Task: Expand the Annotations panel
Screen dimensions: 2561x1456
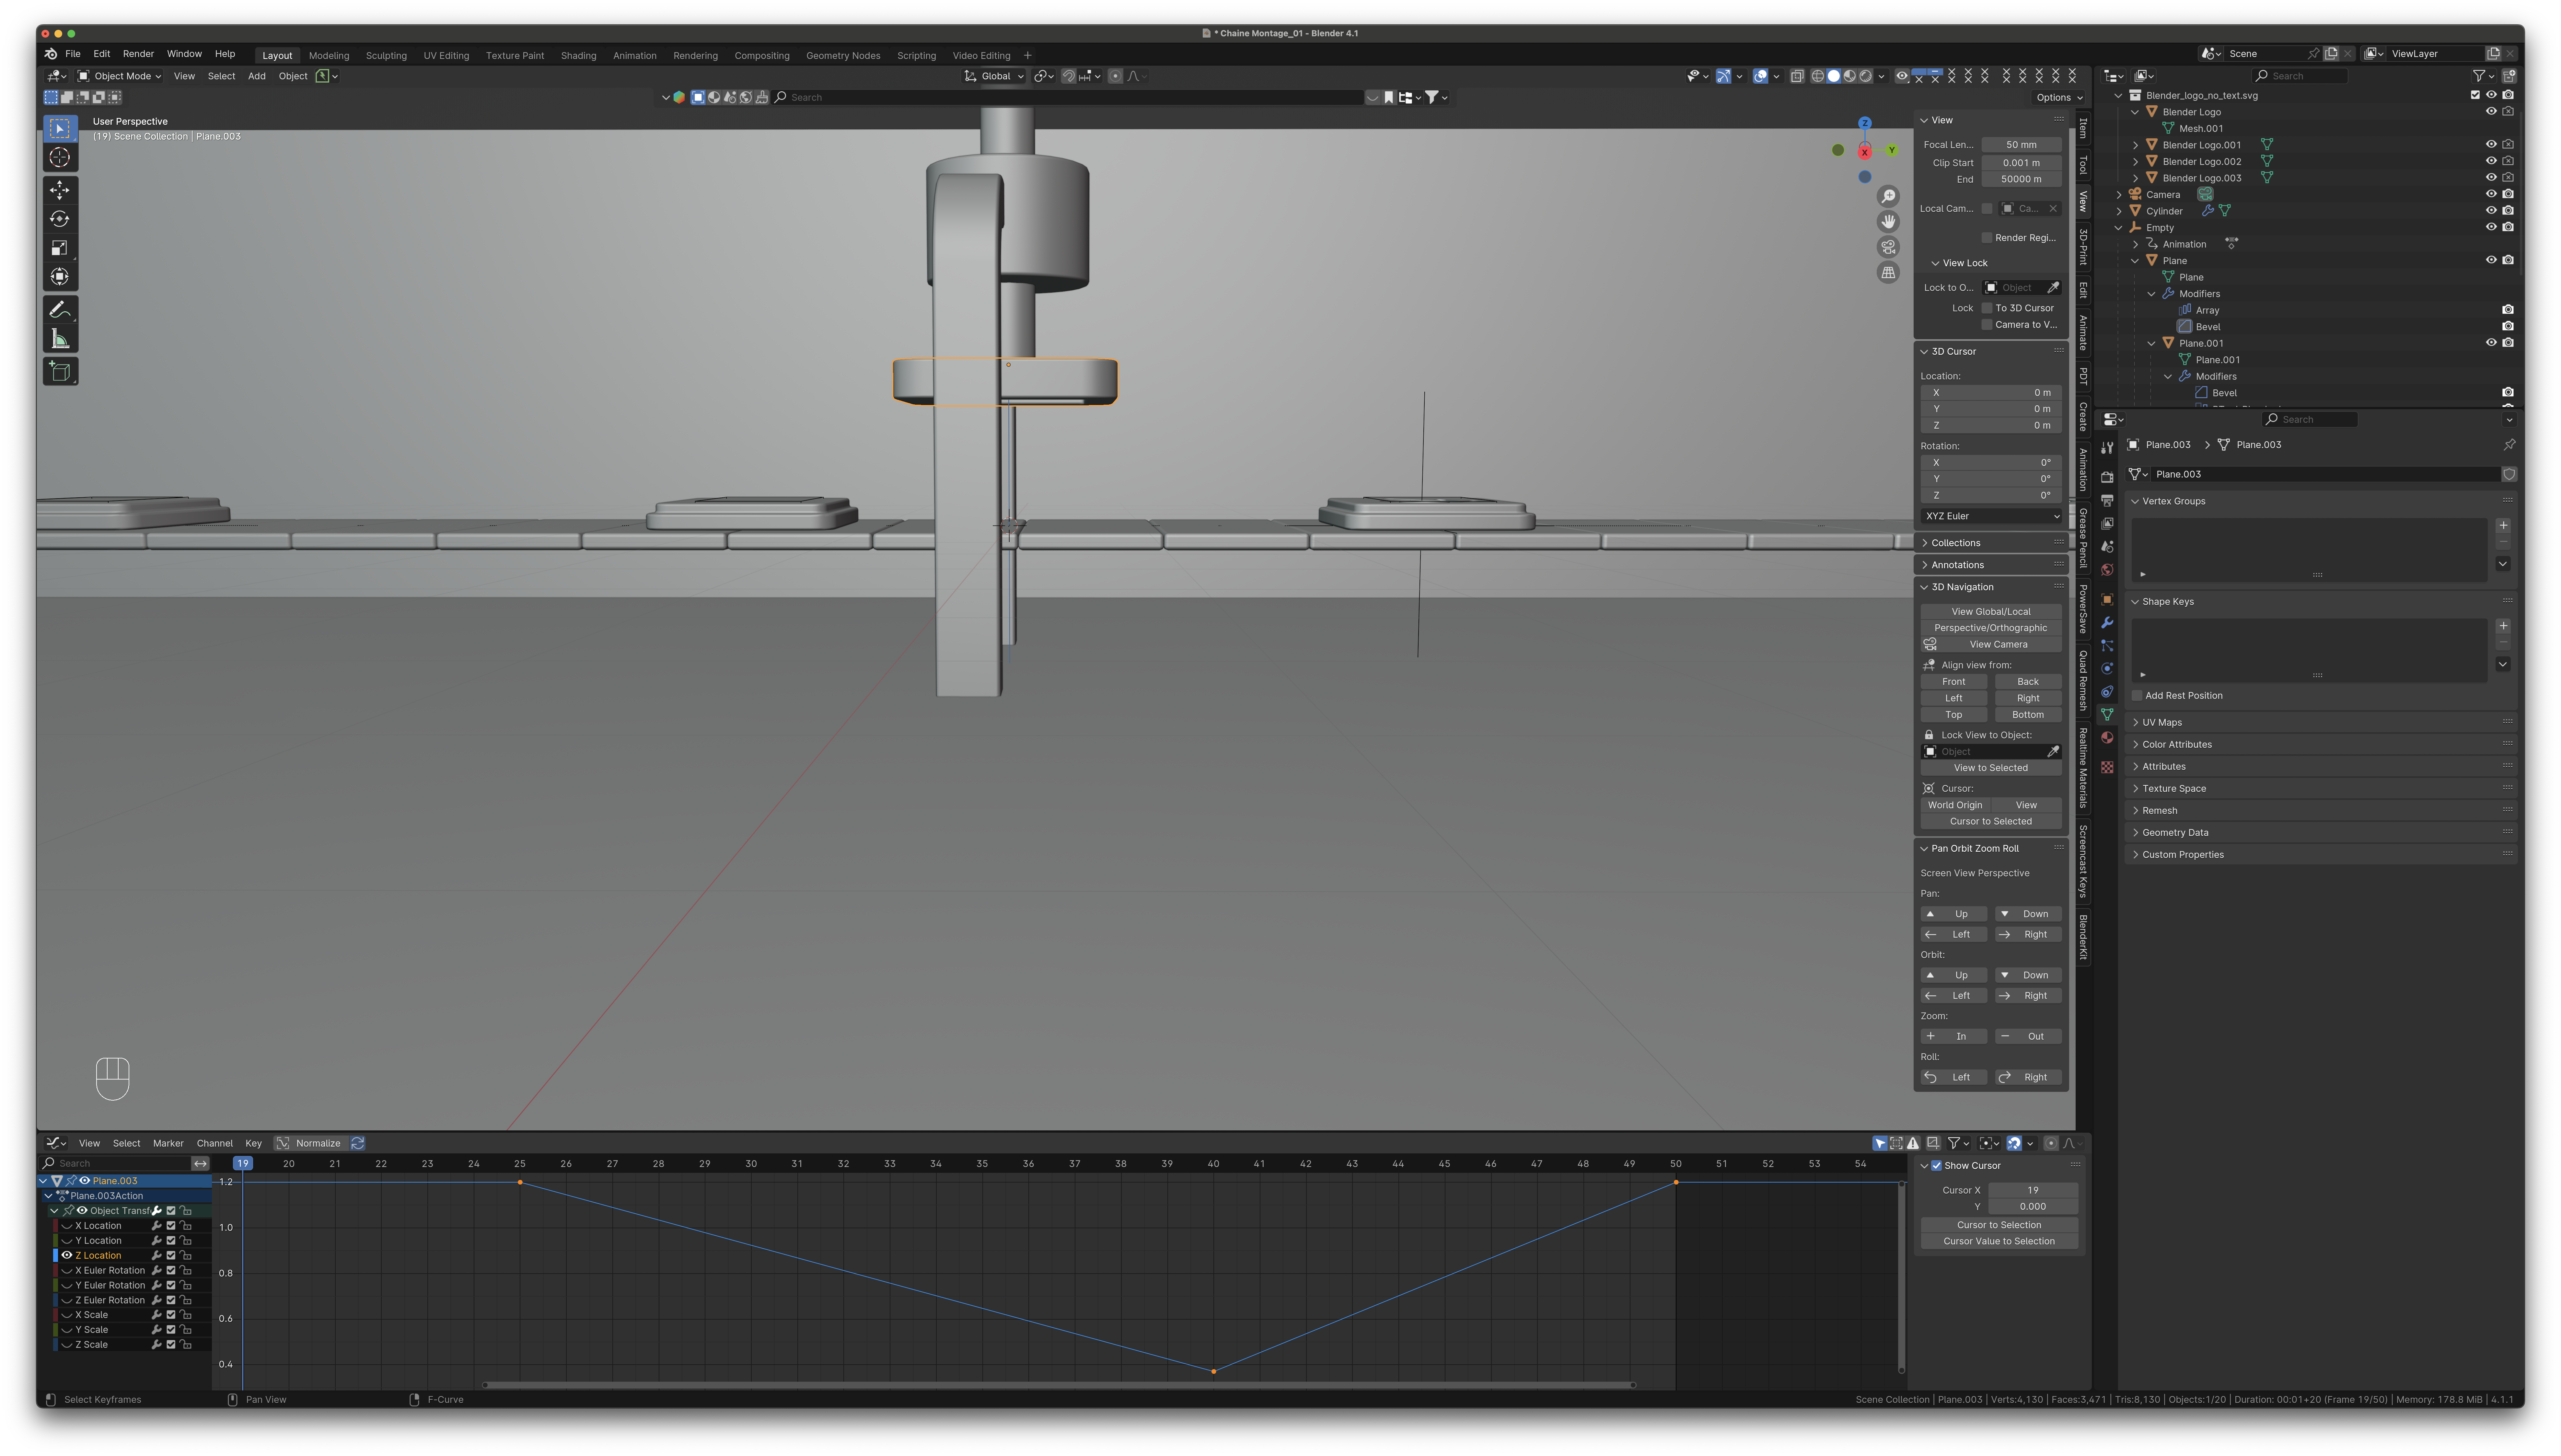Action: coord(1990,565)
